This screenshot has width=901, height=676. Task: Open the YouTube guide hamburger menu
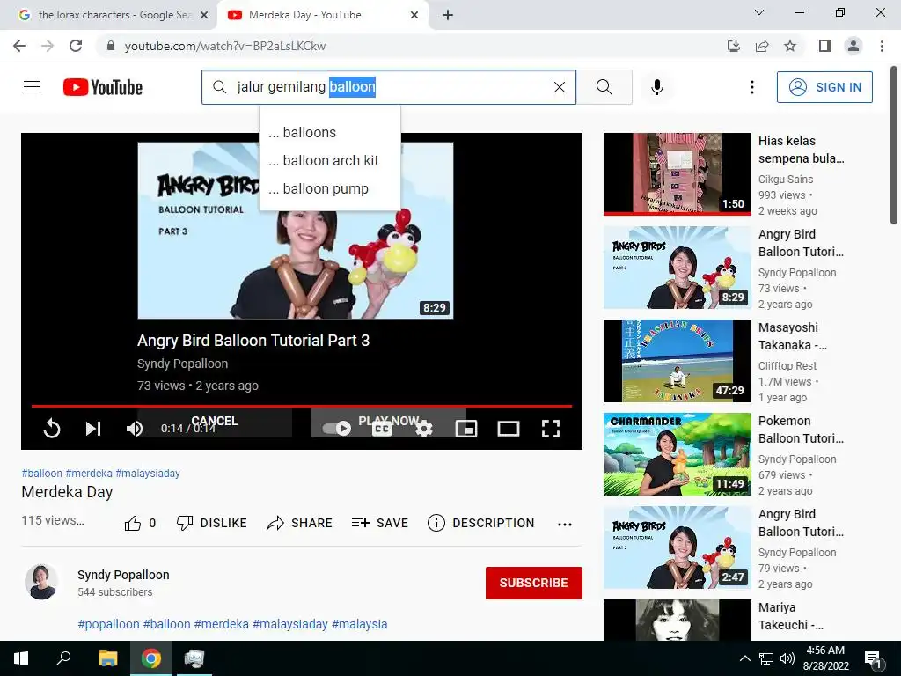pos(32,87)
